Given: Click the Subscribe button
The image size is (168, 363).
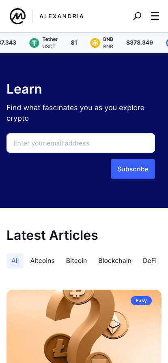Looking at the screenshot, I should [133, 169].
